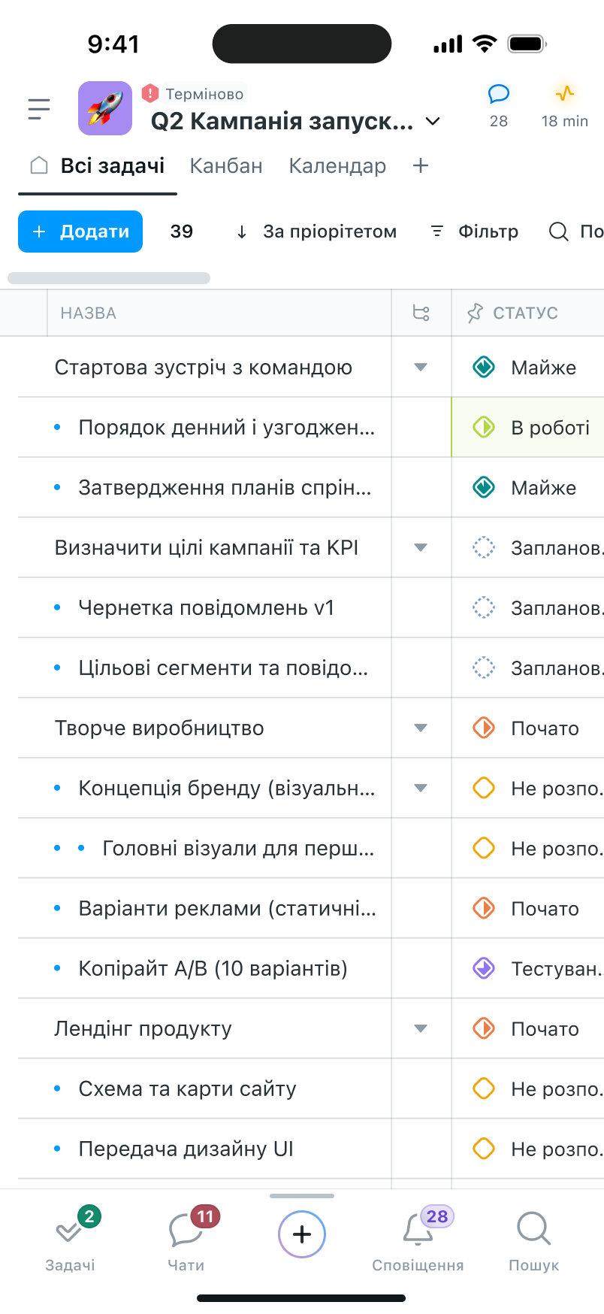Open Пошук in bottom navigation

[533, 1240]
